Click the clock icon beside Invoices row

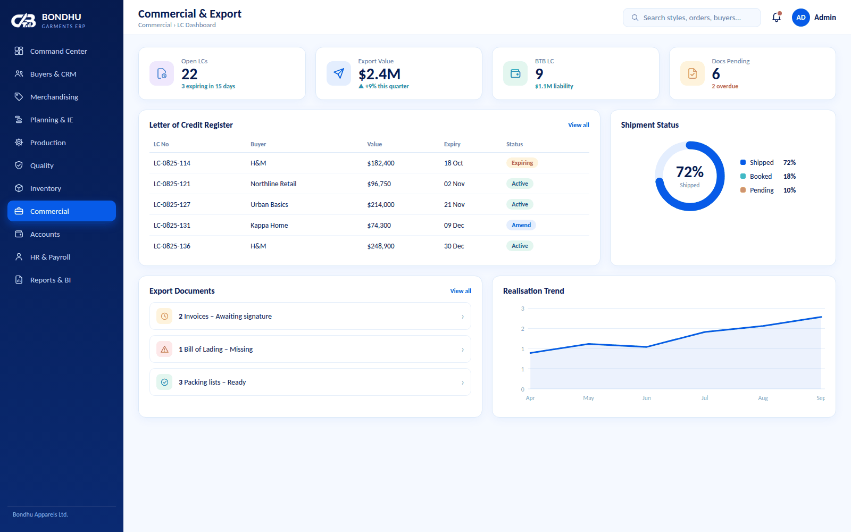pyautogui.click(x=164, y=316)
